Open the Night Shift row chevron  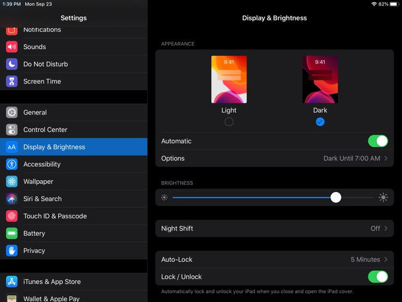(x=386, y=228)
